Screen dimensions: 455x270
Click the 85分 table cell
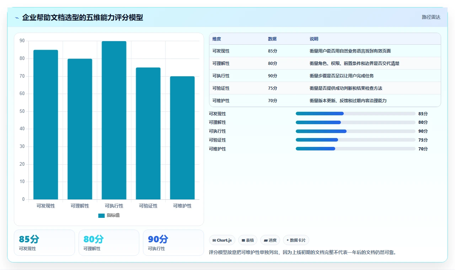[273, 51]
